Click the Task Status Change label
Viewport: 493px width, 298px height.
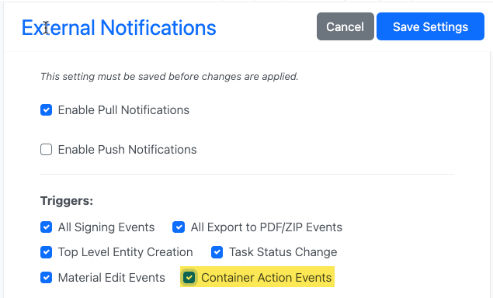point(283,252)
